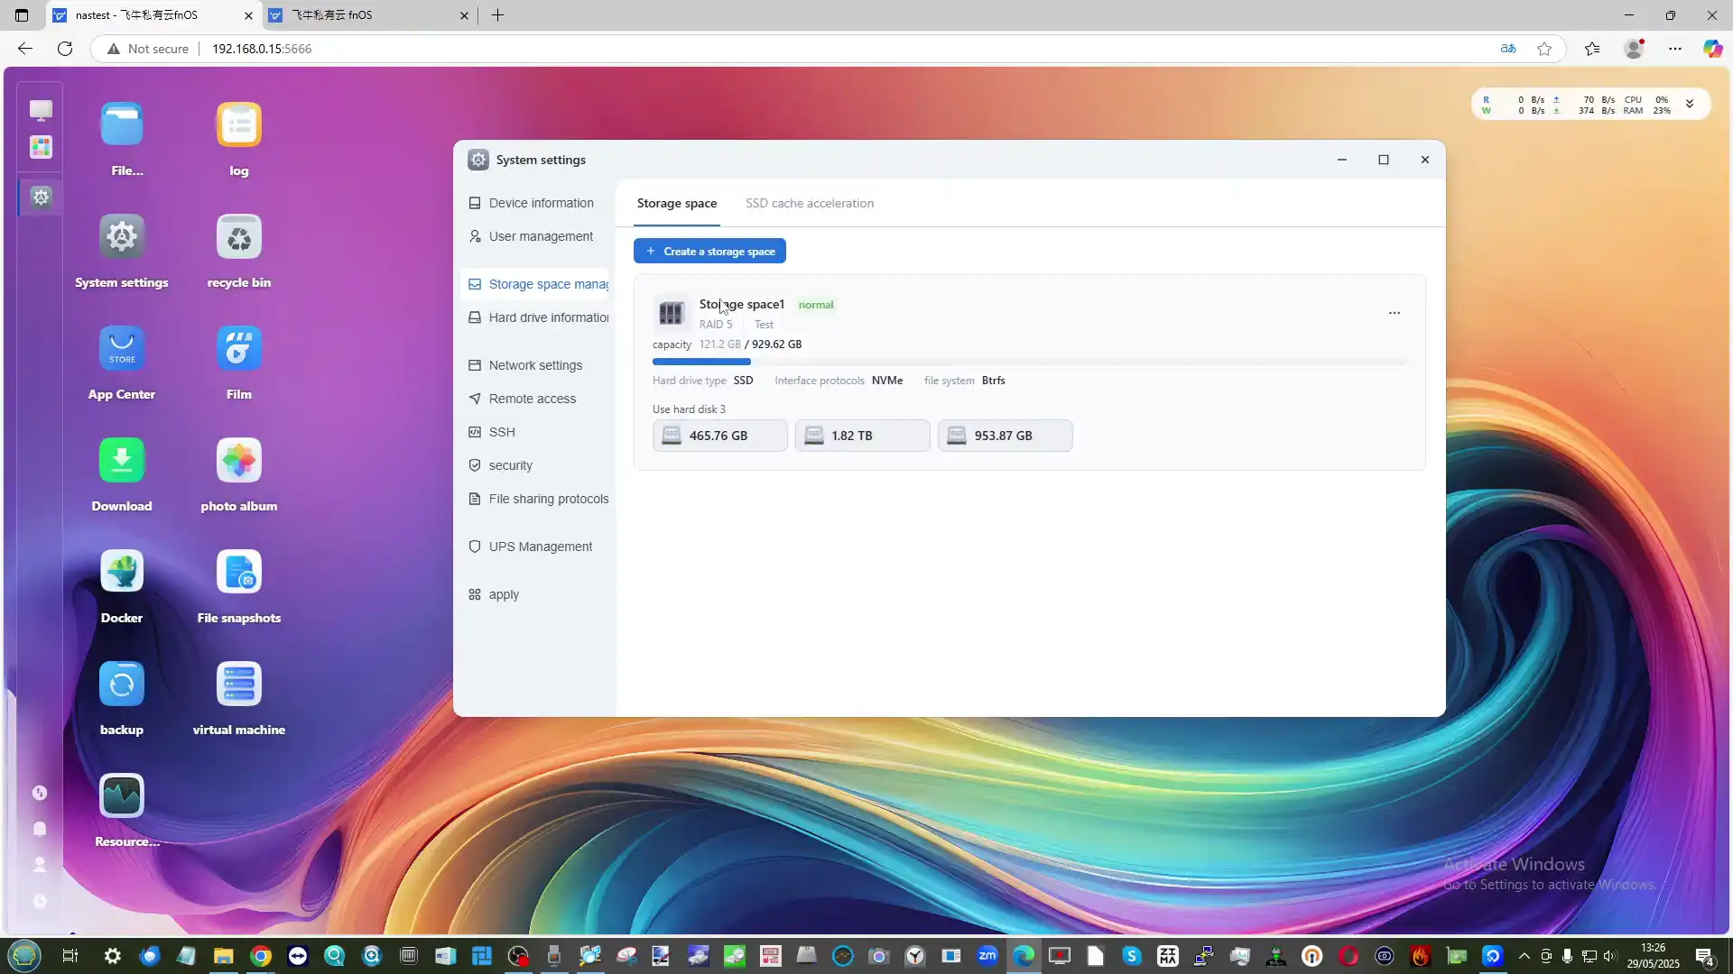This screenshot has width=1733, height=974.
Task: Switch to second fnOS browser tab
Action: click(370, 15)
